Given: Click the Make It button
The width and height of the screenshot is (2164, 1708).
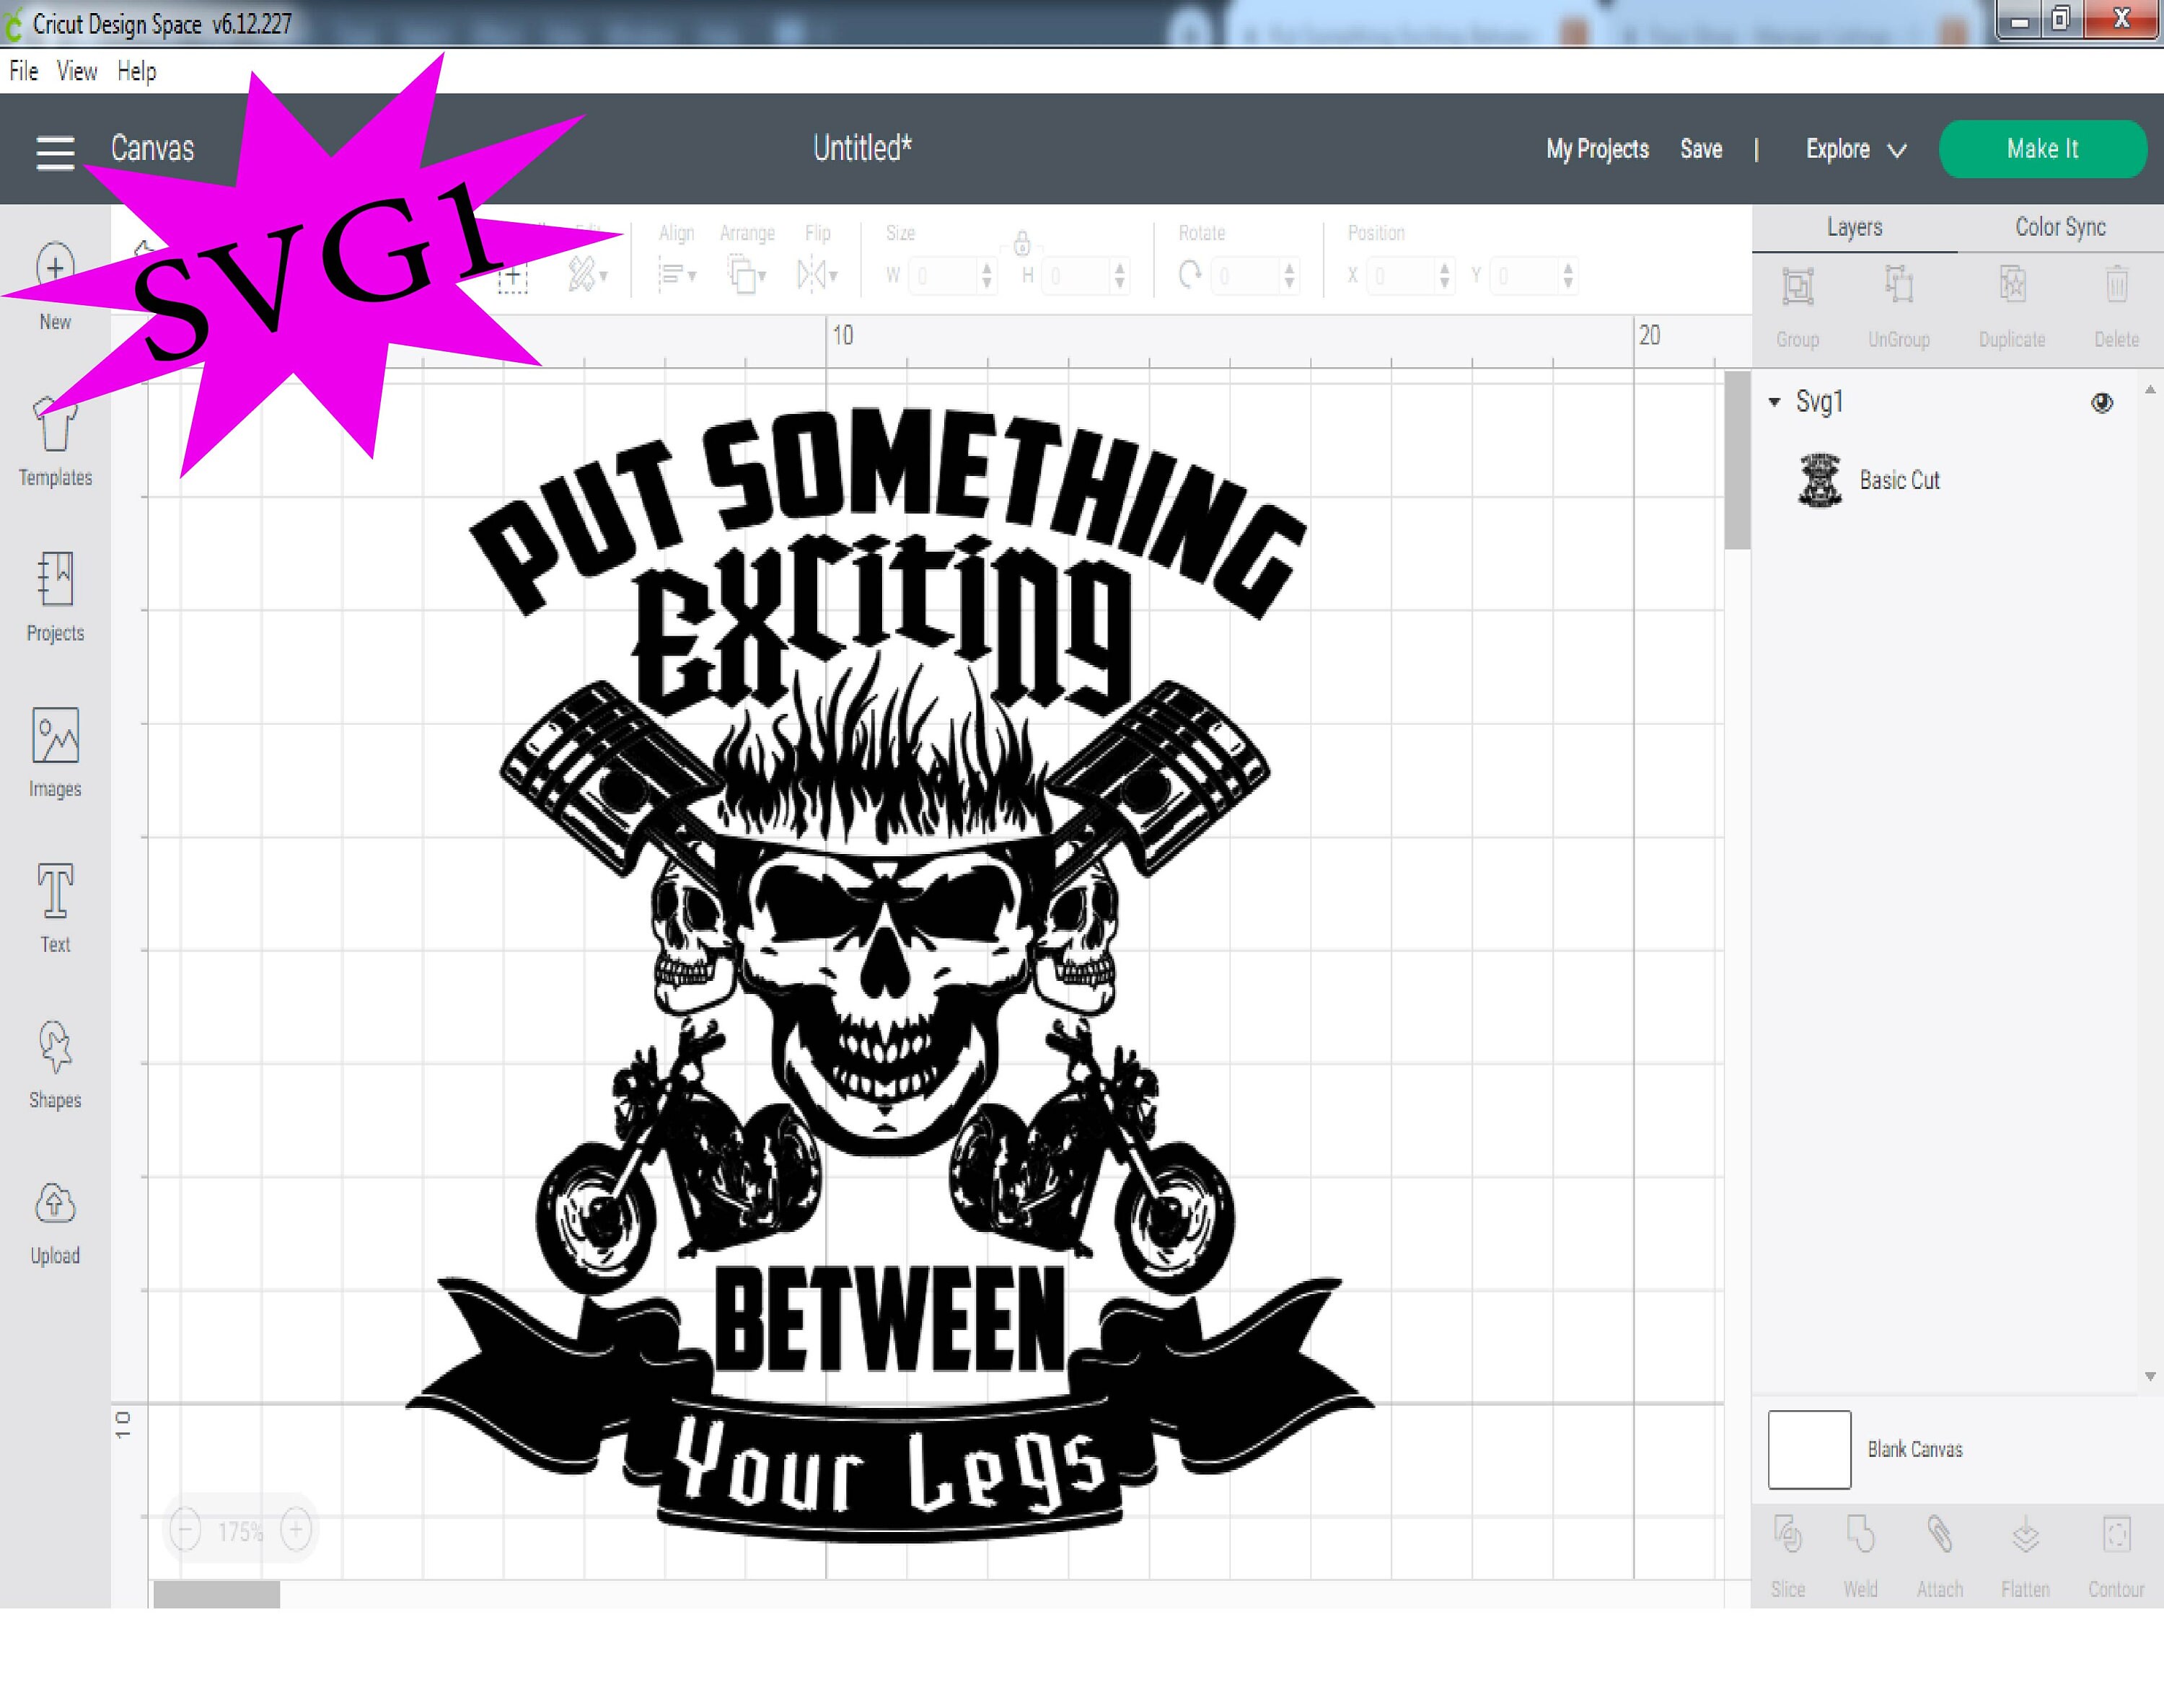Looking at the screenshot, I should (x=2042, y=149).
